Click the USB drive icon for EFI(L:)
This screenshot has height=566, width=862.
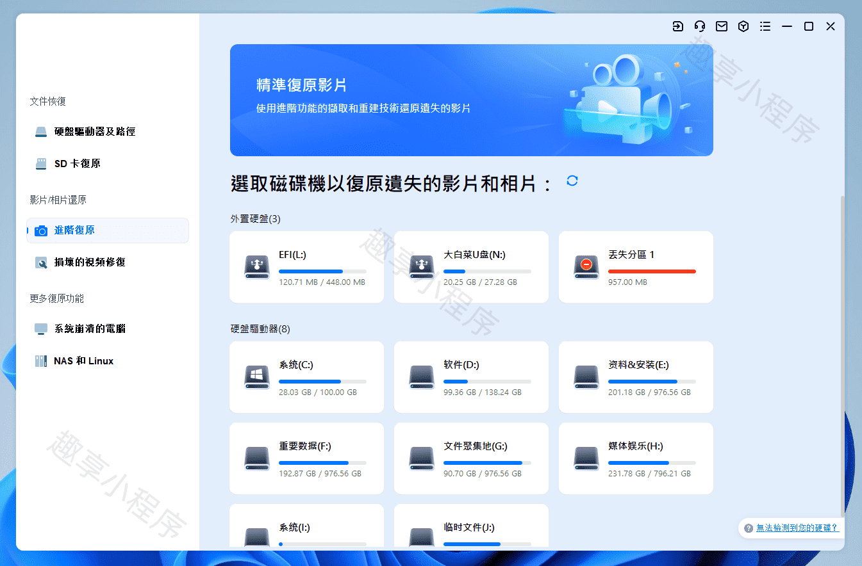(257, 266)
